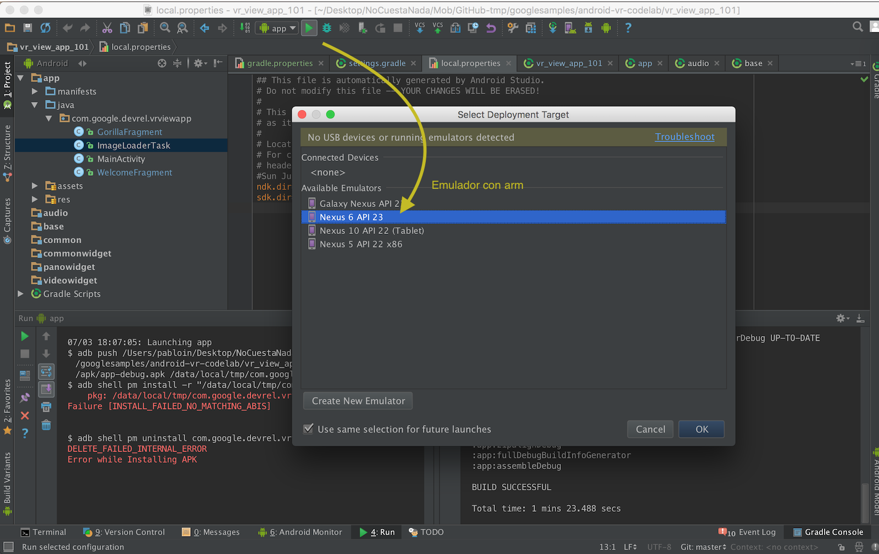This screenshot has height=554, width=879.
Task: Select GorillaFragment class in project tree
Action: [130, 132]
